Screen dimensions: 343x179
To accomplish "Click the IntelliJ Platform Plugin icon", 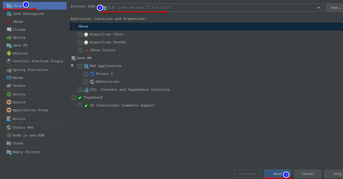I will tap(9, 61).
